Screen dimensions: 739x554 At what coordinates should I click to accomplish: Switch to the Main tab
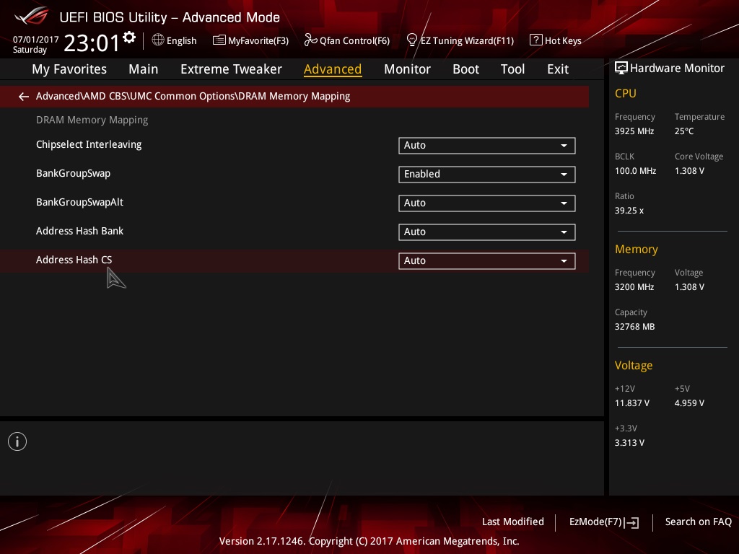click(x=144, y=69)
